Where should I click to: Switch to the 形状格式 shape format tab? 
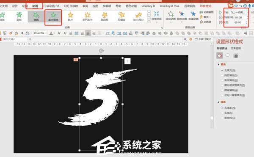[205, 6]
